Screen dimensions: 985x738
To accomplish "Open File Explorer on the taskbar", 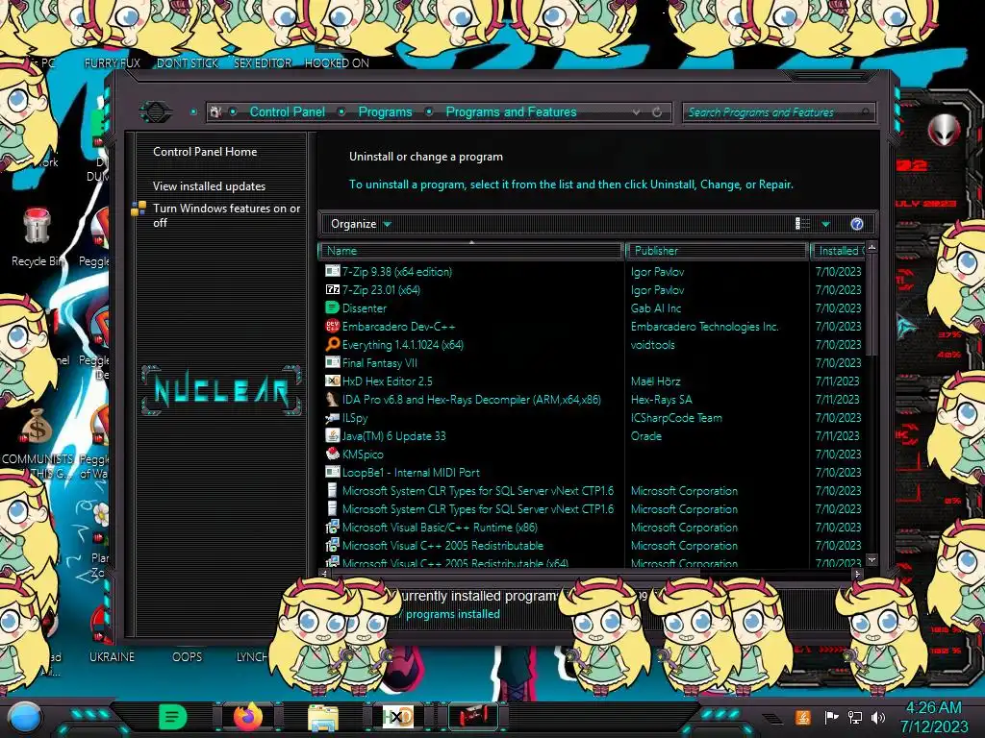I will coord(323,717).
